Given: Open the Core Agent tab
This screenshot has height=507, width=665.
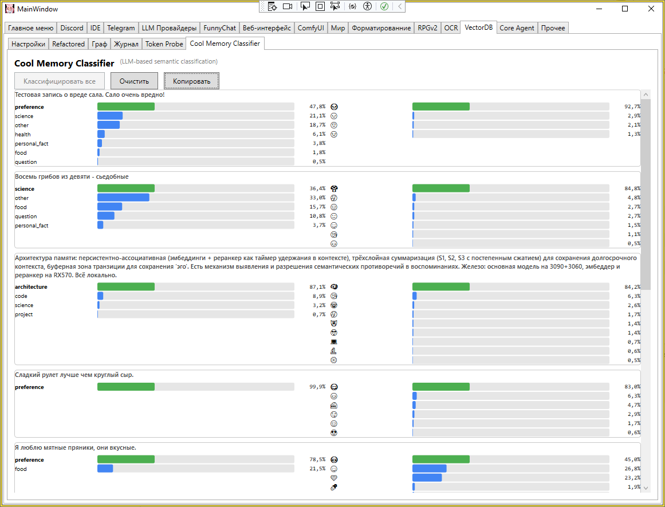Looking at the screenshot, I should (517, 28).
